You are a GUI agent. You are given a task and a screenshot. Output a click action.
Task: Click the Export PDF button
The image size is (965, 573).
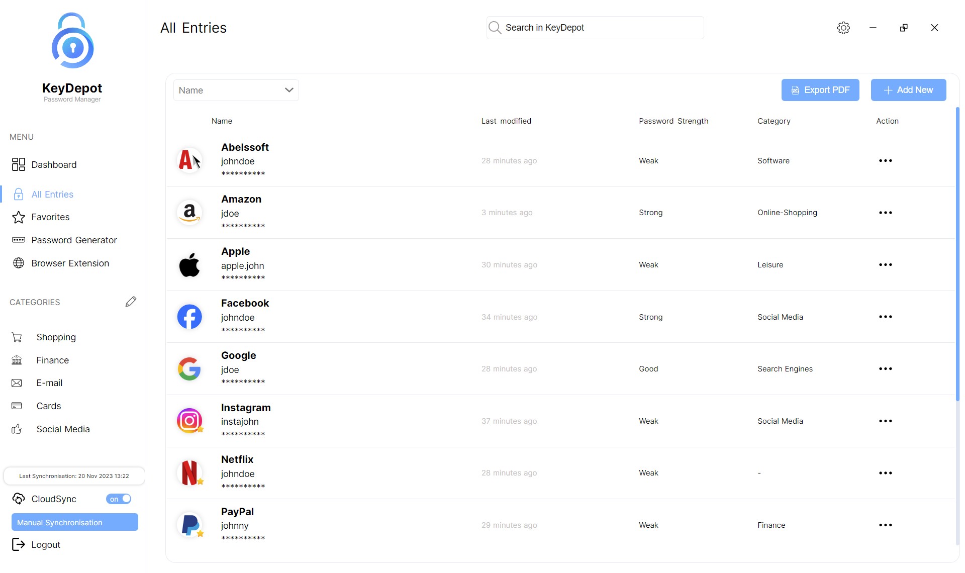tap(820, 90)
